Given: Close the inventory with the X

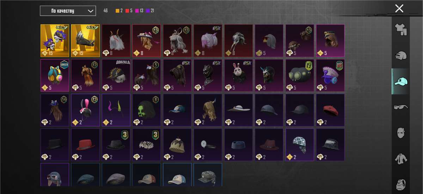Looking at the screenshot, I should [399, 8].
